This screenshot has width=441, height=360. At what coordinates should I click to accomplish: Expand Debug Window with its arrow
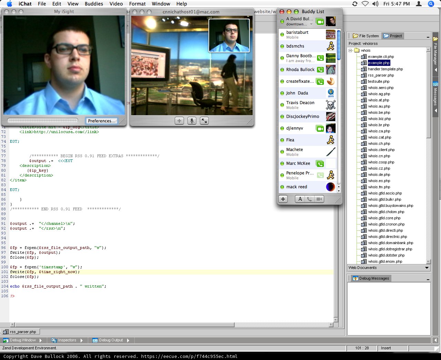tap(40, 340)
